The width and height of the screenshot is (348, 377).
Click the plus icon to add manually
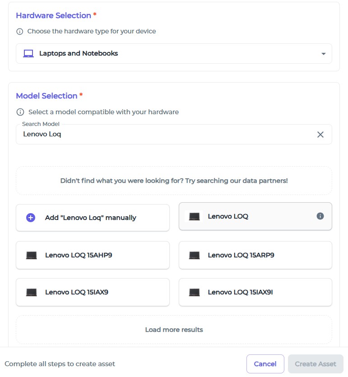point(31,218)
